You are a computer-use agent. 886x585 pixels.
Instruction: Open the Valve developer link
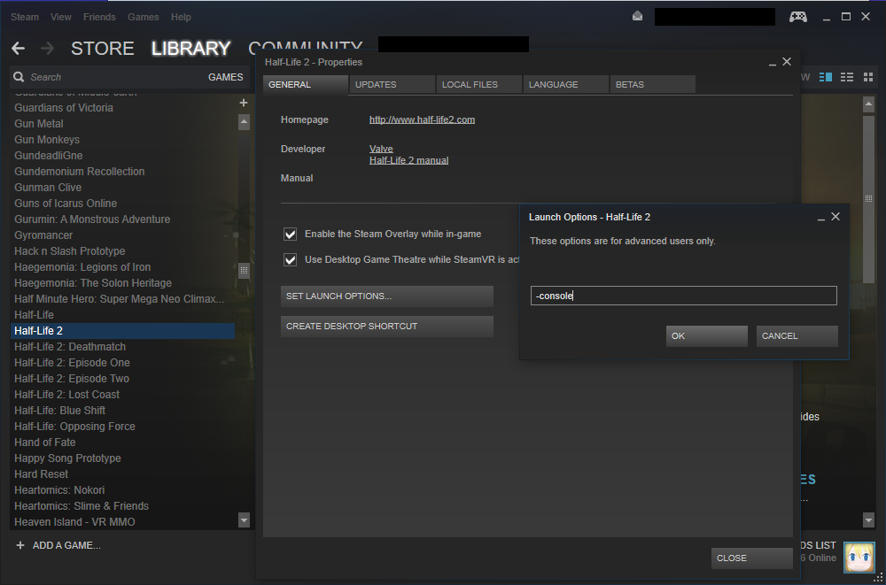[x=381, y=149]
